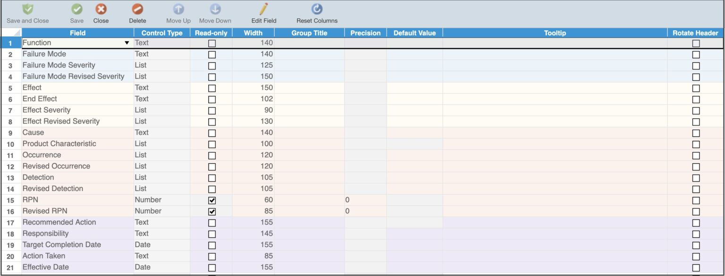Select row 19 for Target Completion Date
Screen dimensions: 725x276
(x=10, y=244)
